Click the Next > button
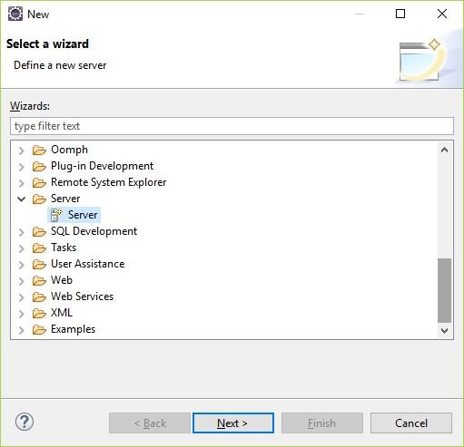This screenshot has height=447, width=464. pyautogui.click(x=233, y=423)
